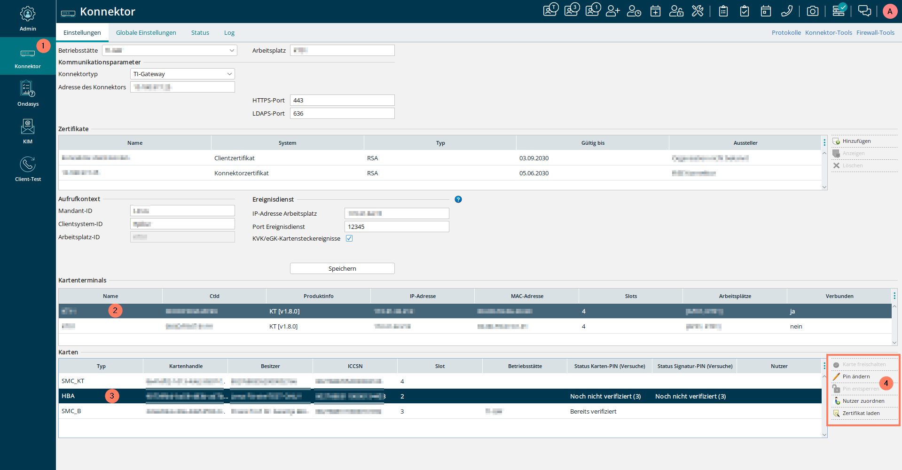Open the Konnektortyp TI-Gateway dropdown
Image resolution: width=902 pixels, height=470 pixels.
[182, 74]
